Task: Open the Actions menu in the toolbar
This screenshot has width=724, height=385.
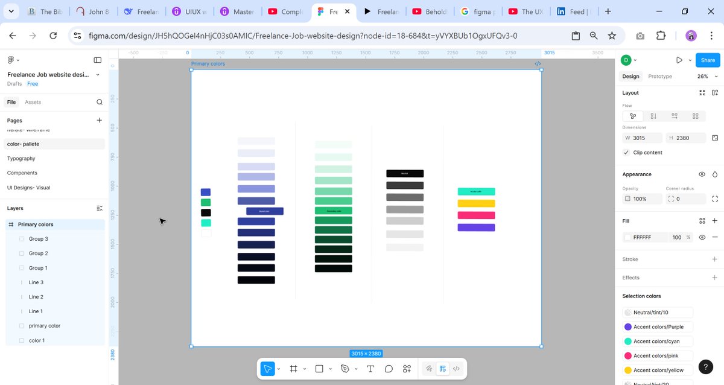Action: [x=407, y=368]
